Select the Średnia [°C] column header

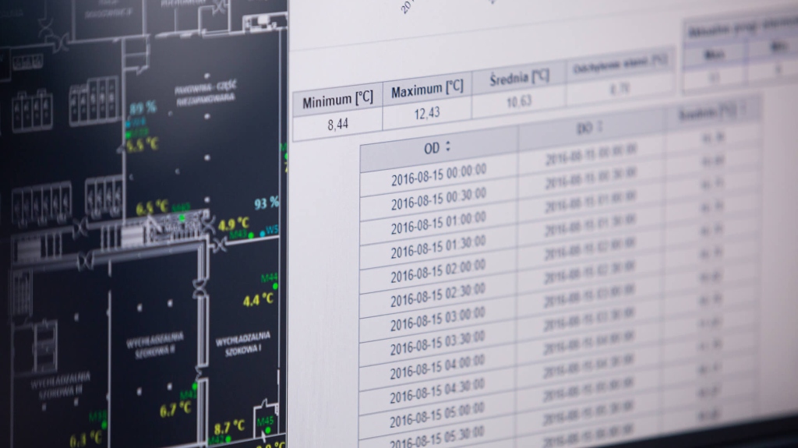pyautogui.click(x=519, y=78)
